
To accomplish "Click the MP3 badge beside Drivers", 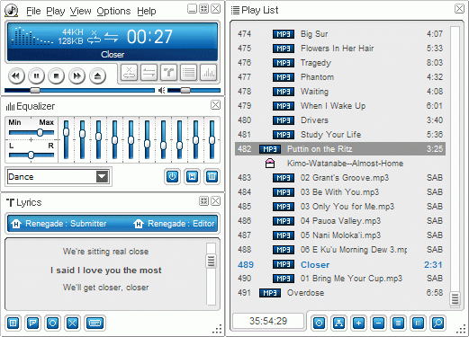I will (x=284, y=120).
